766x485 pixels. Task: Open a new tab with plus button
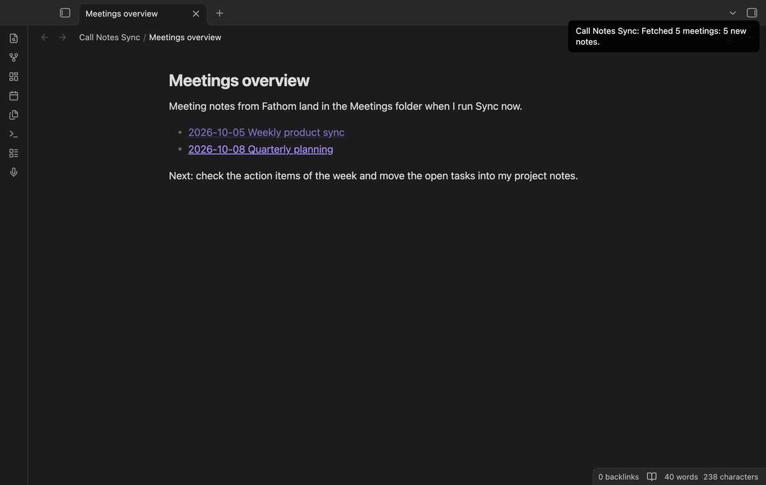(x=220, y=13)
